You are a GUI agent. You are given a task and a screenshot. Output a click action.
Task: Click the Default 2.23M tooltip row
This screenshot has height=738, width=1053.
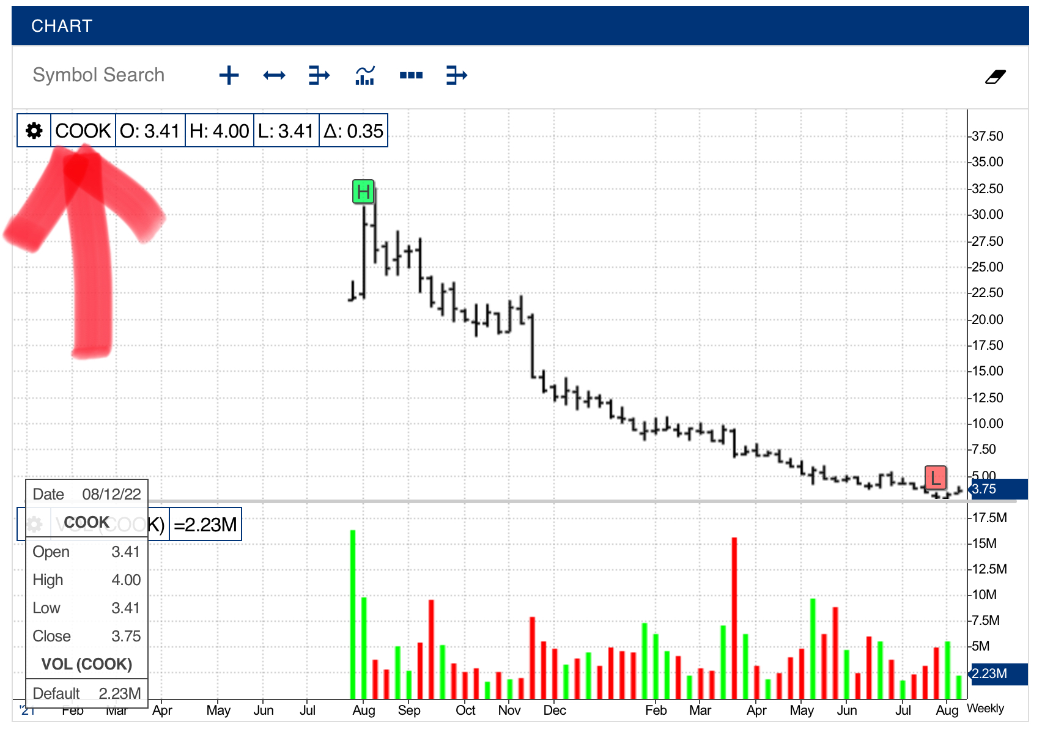87,693
